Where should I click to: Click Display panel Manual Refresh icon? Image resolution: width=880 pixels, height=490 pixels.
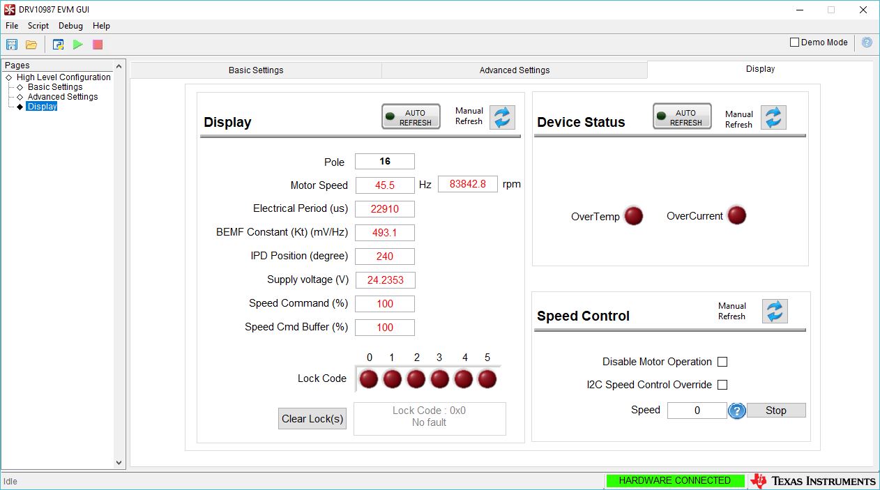[502, 117]
